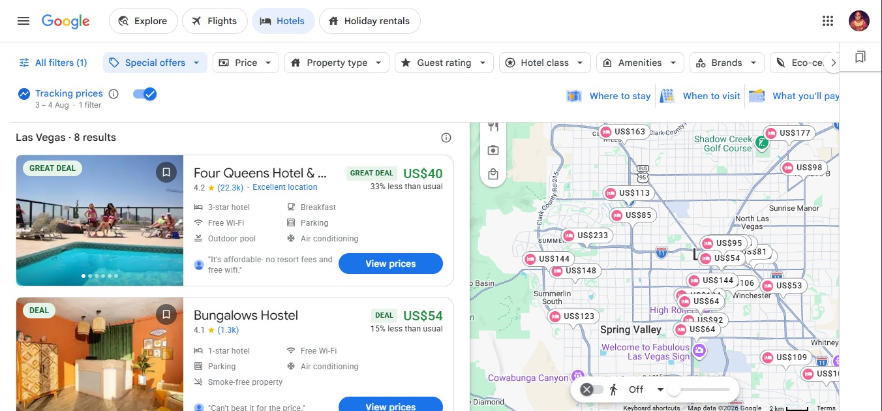Viewport: 882px width, 411px height.
Task: Open Bungalows Hostel title
Action: pyautogui.click(x=246, y=315)
